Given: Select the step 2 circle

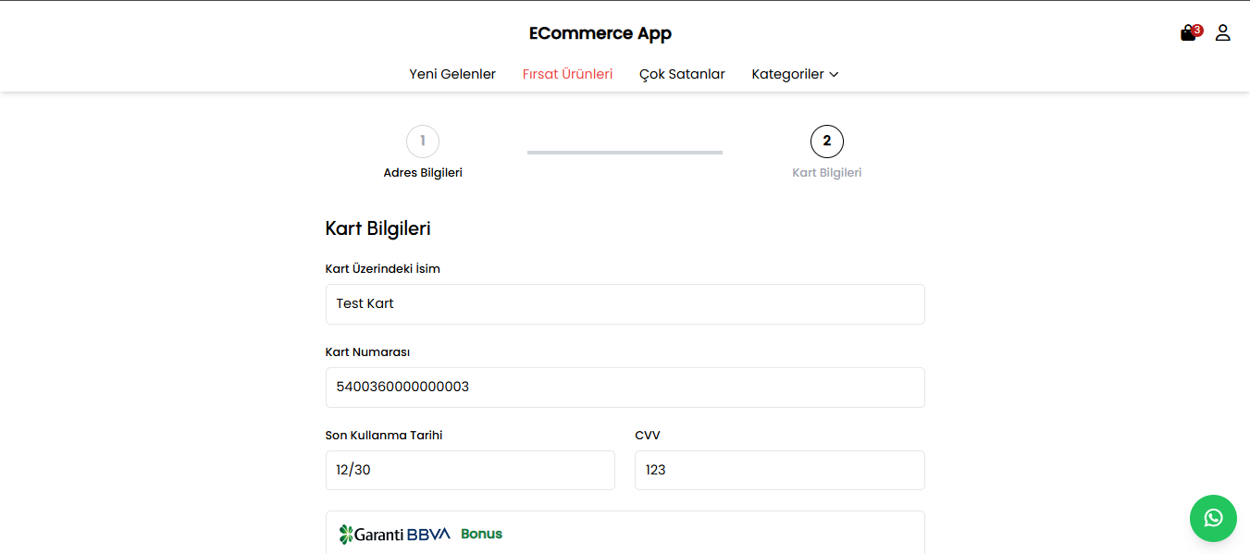Looking at the screenshot, I should point(826,142).
